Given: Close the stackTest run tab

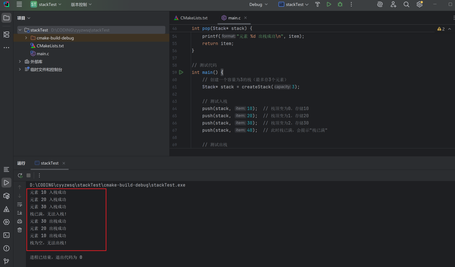Looking at the screenshot, I should coord(64,163).
